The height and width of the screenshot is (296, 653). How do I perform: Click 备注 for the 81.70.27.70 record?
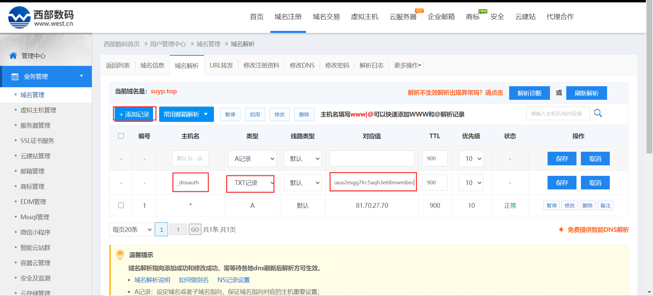605,205
